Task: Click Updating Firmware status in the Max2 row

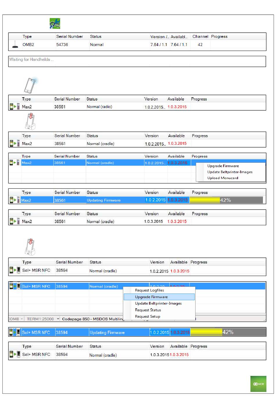Action: tap(103, 200)
